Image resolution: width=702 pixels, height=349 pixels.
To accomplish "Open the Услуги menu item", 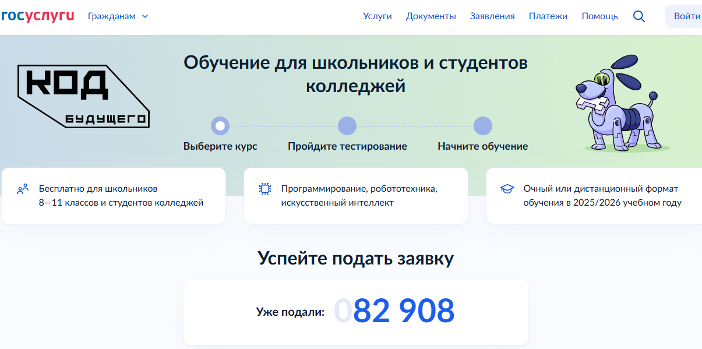I will 377,16.
